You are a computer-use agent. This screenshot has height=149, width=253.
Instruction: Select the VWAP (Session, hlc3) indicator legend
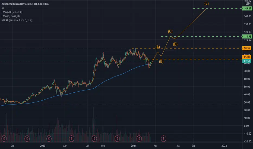[x=17, y=20]
